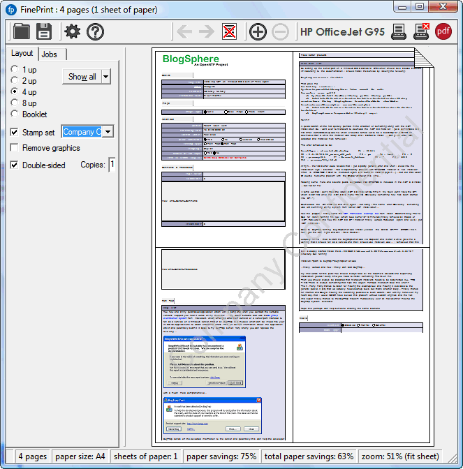Delete page using red X page icon
Image resolution: width=463 pixels, height=469 pixels.
click(229, 31)
